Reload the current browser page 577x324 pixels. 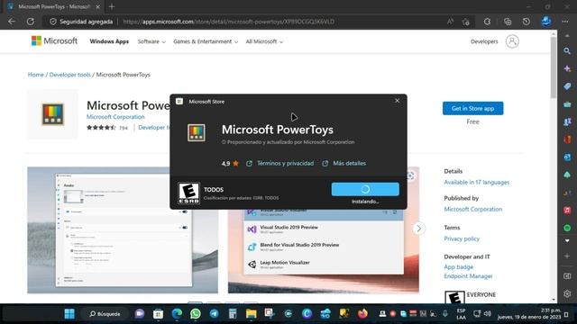[x=30, y=22]
